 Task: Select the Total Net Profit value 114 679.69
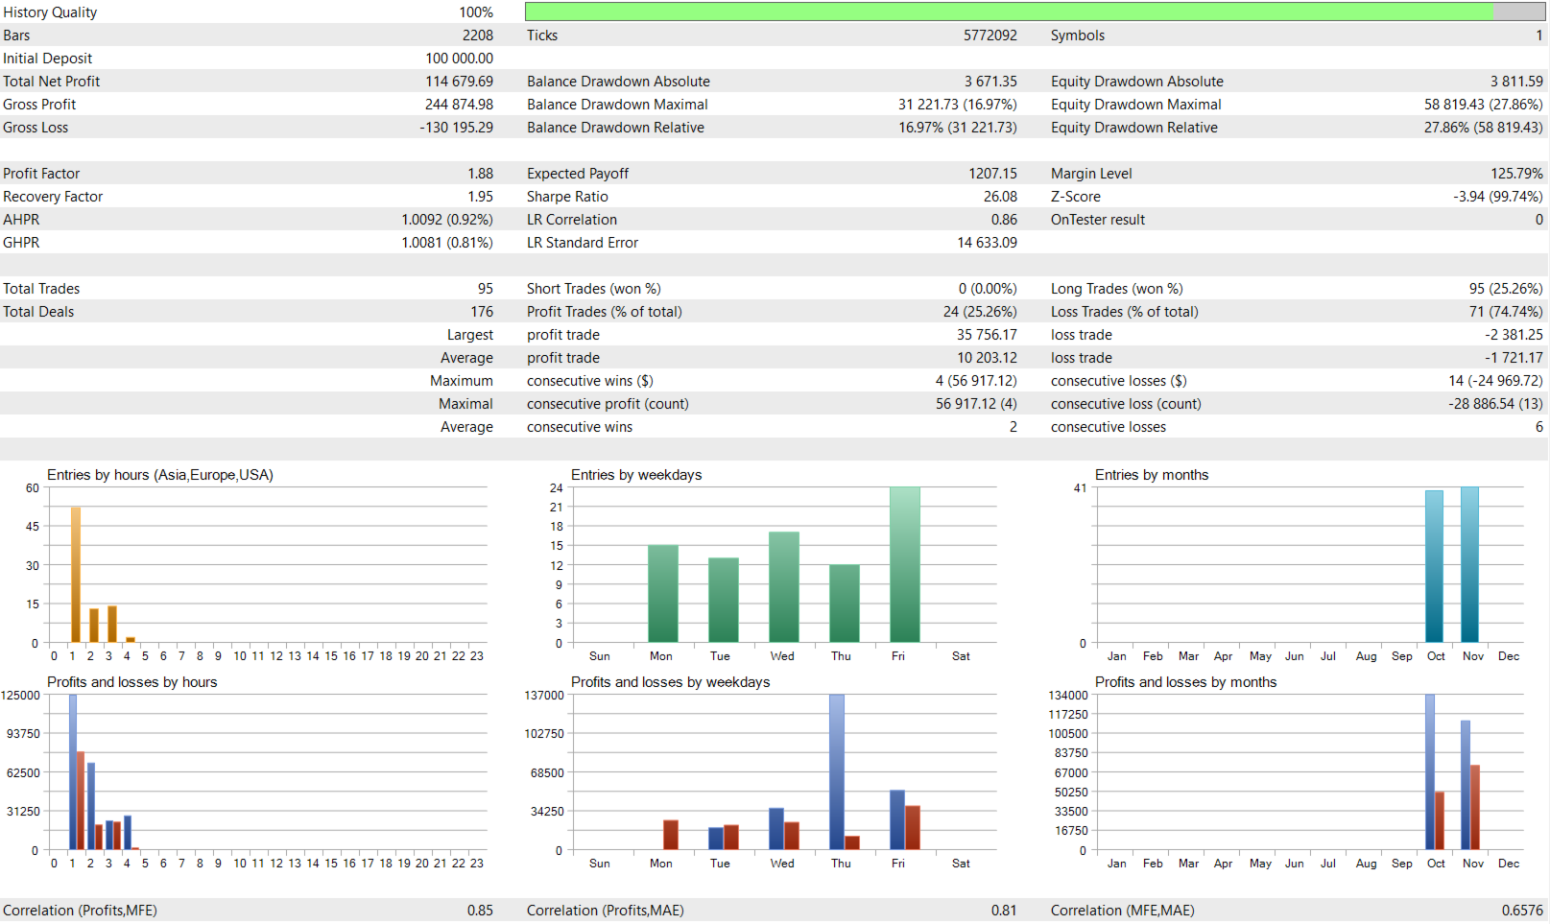click(x=459, y=82)
